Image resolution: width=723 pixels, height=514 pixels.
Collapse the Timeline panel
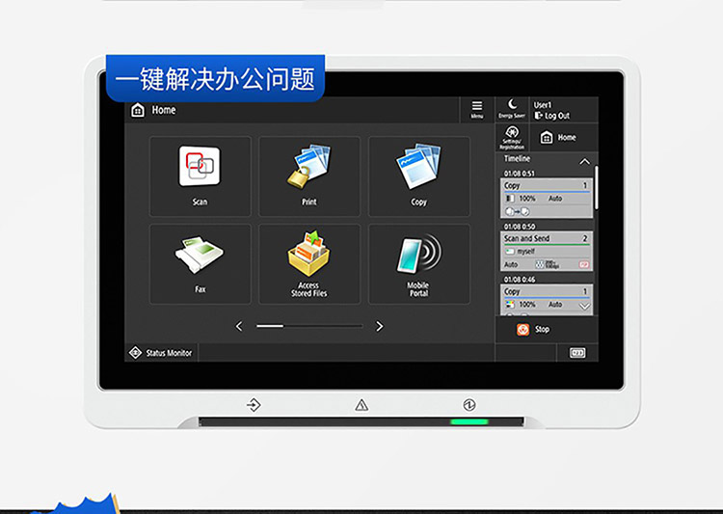(x=584, y=161)
